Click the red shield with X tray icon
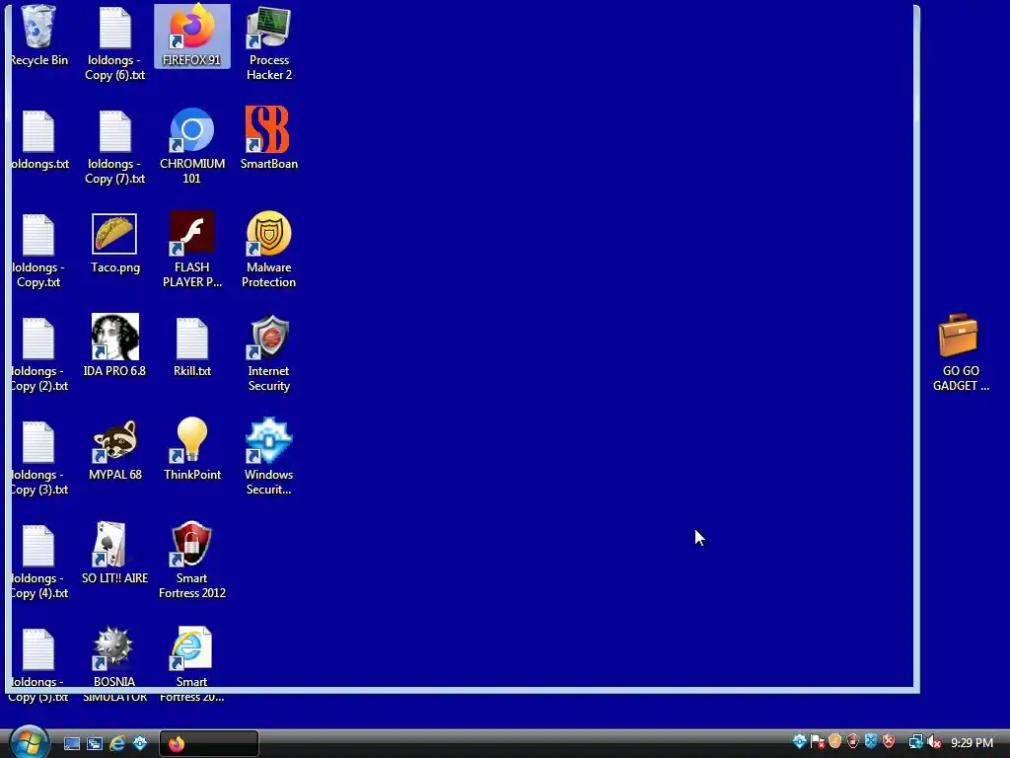This screenshot has width=1010, height=758. [889, 742]
